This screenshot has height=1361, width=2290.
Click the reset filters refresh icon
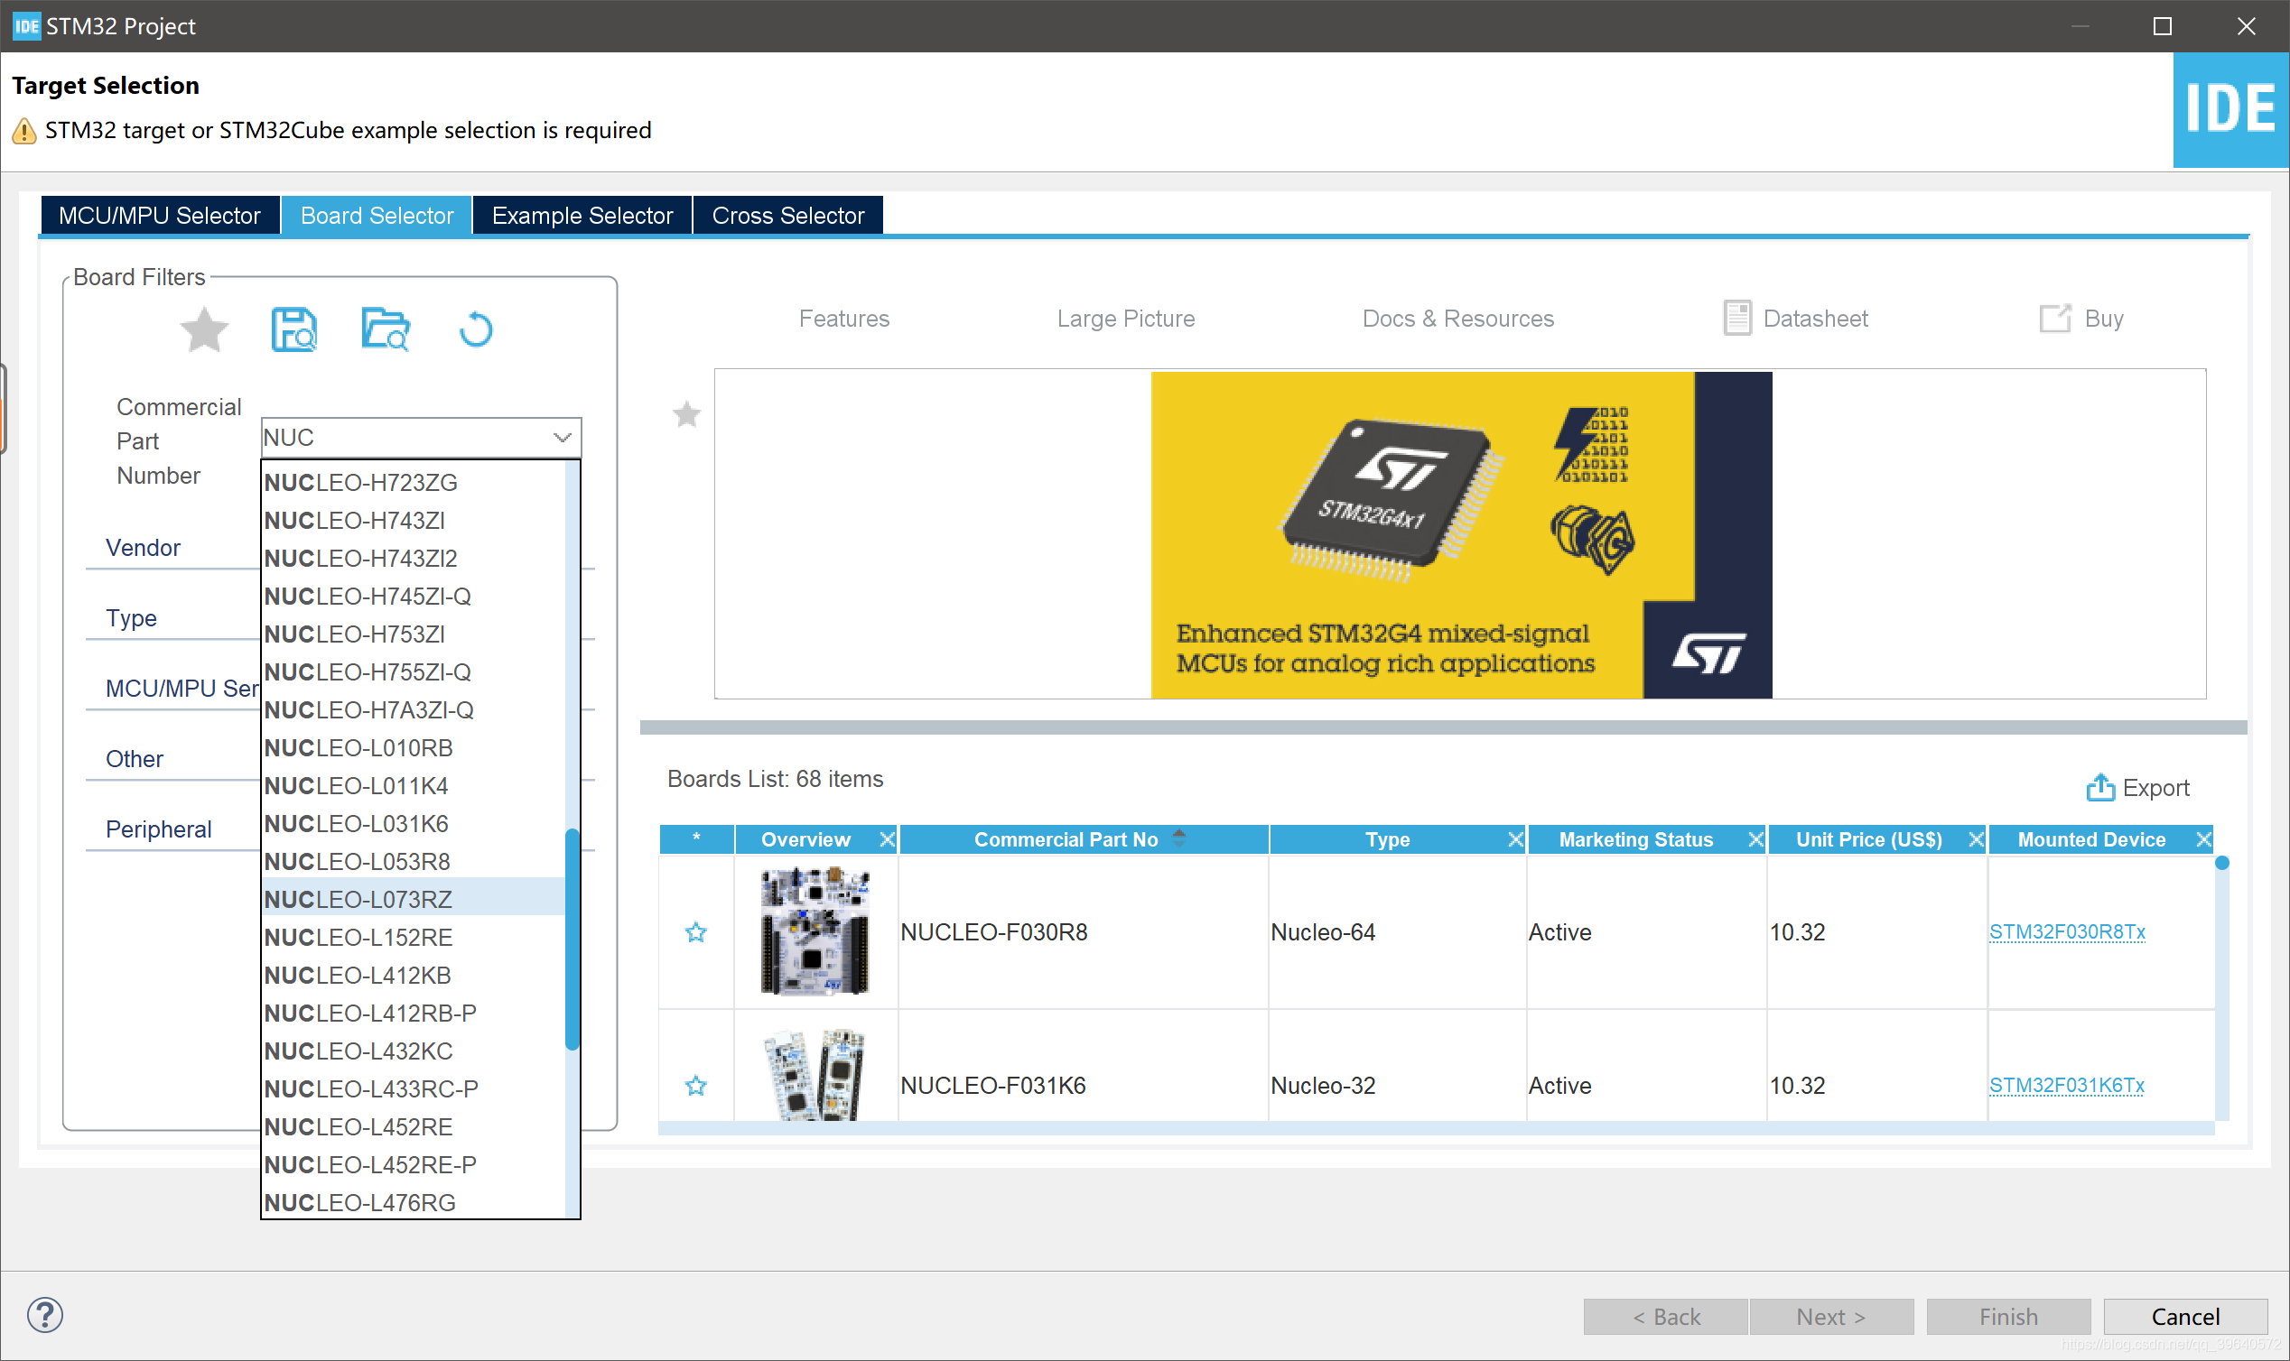point(475,329)
